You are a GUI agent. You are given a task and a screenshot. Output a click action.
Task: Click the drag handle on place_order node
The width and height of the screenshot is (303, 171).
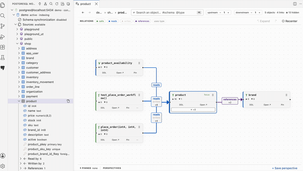coord(139,127)
